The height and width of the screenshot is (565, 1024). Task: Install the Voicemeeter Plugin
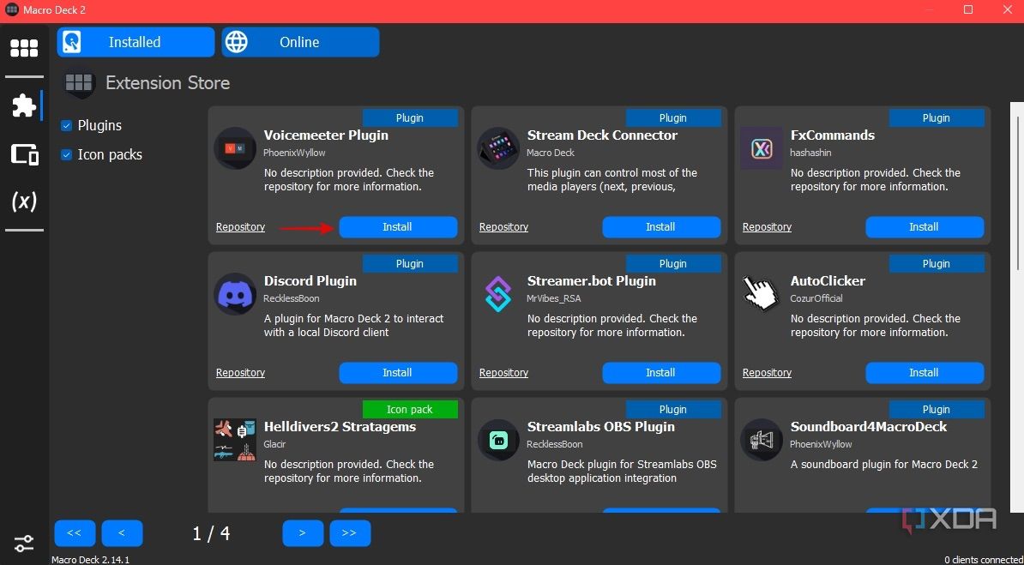397,226
